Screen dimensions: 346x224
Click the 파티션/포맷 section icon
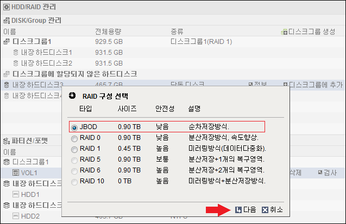click(7, 141)
